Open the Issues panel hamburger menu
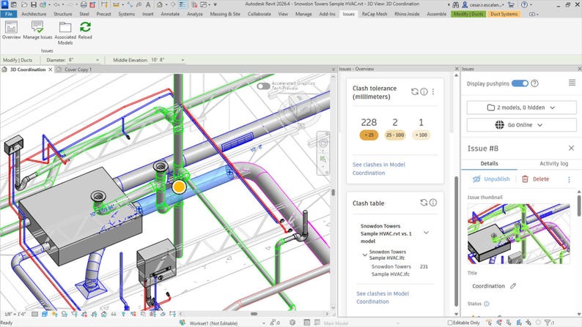Viewport: 582px width, 327px height. click(x=572, y=83)
